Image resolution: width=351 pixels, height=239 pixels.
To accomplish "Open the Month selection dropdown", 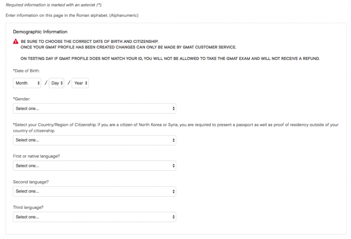I will tap(27, 83).
